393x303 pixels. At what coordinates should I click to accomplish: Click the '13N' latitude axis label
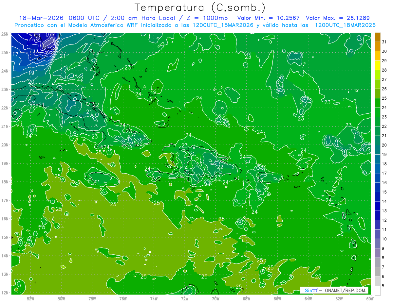pos(5,274)
